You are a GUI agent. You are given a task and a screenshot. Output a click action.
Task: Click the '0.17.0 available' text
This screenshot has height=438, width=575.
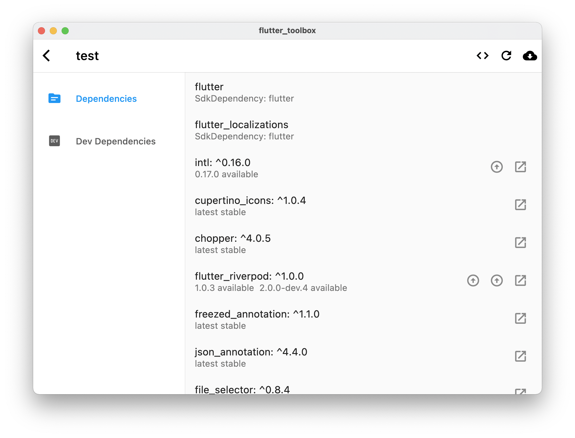227,174
